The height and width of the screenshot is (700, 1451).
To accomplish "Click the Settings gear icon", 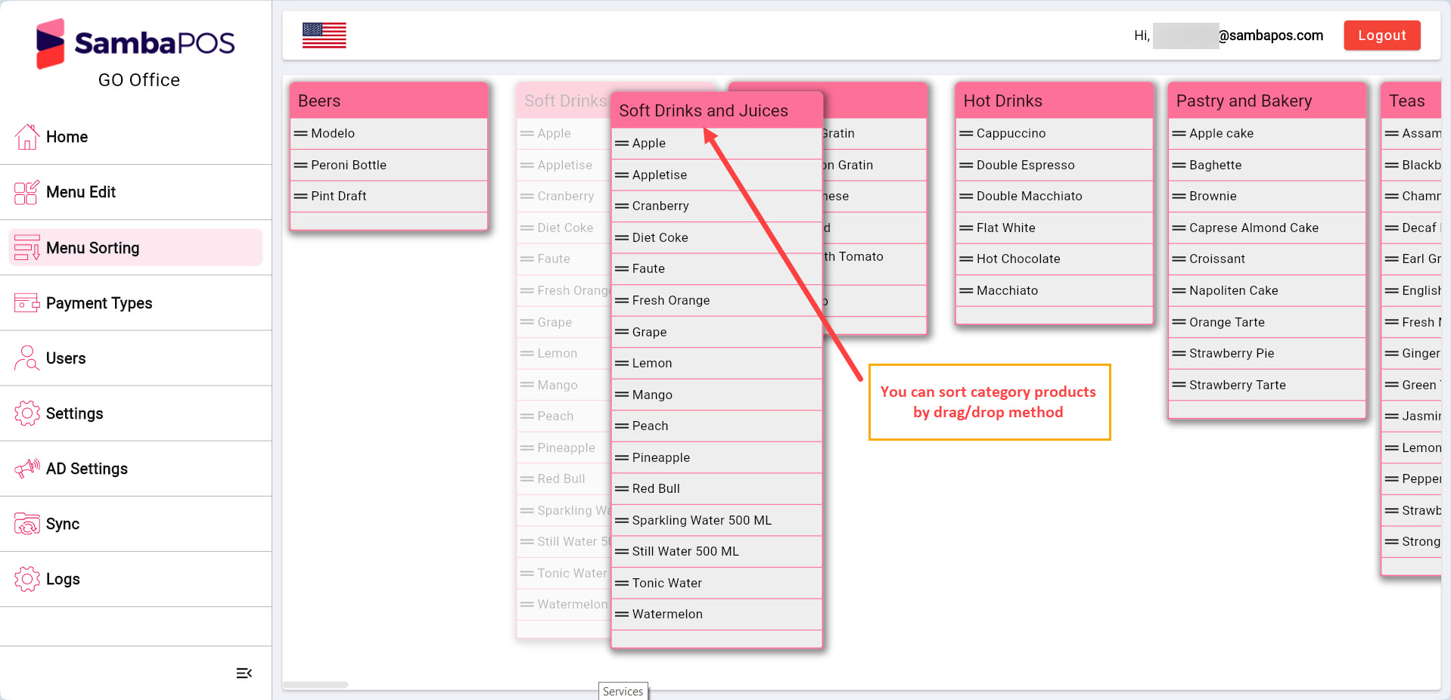I will 26,413.
